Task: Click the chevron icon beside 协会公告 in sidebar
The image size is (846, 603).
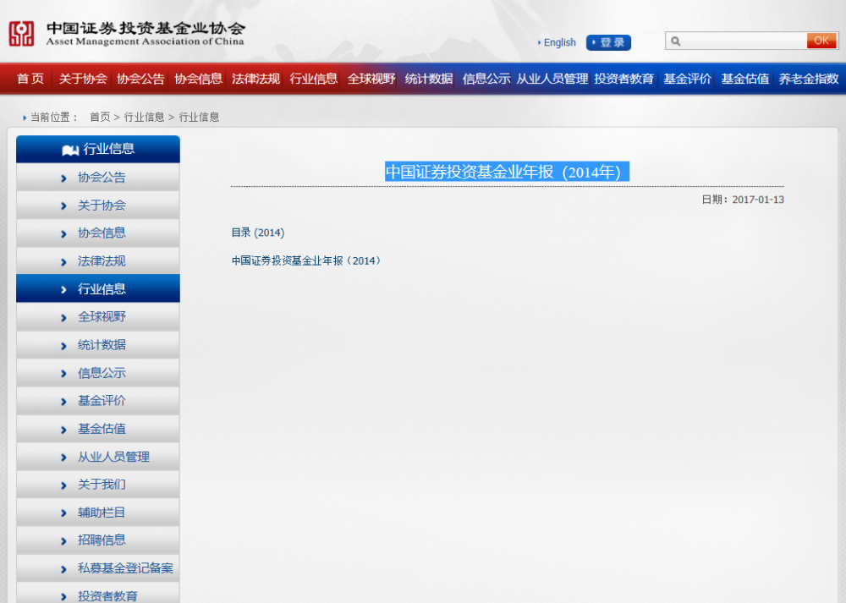Action: point(63,178)
